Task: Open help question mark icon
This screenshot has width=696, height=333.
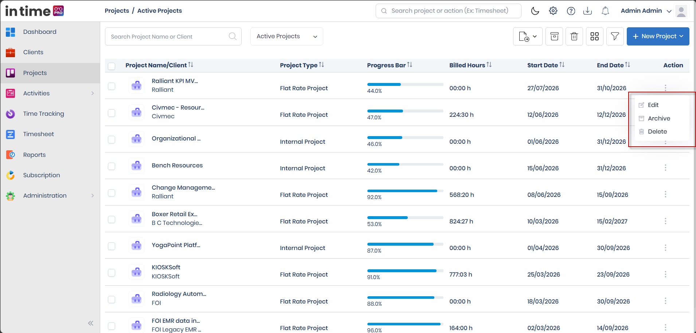Action: (x=571, y=11)
